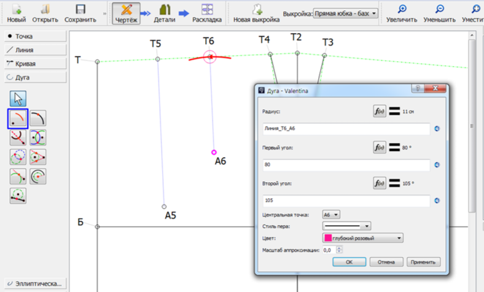
Task: Click the magenta point A6 on canvas
Action: (214, 152)
